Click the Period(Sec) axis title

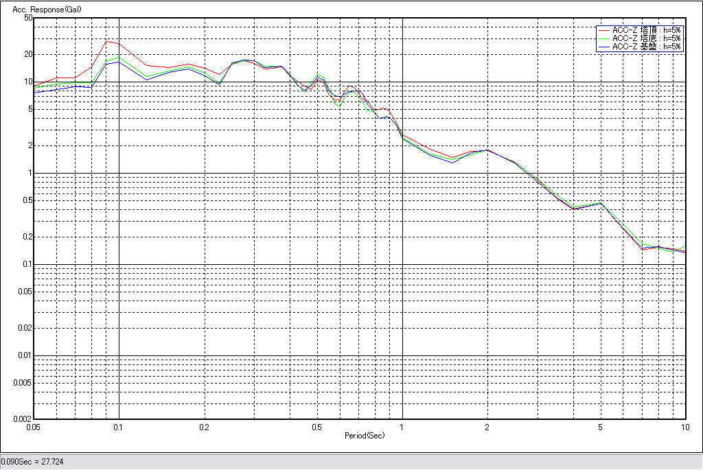point(365,436)
